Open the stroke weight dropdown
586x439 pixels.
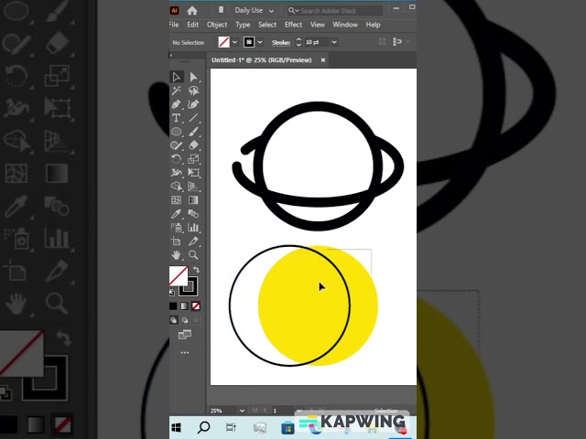[334, 42]
